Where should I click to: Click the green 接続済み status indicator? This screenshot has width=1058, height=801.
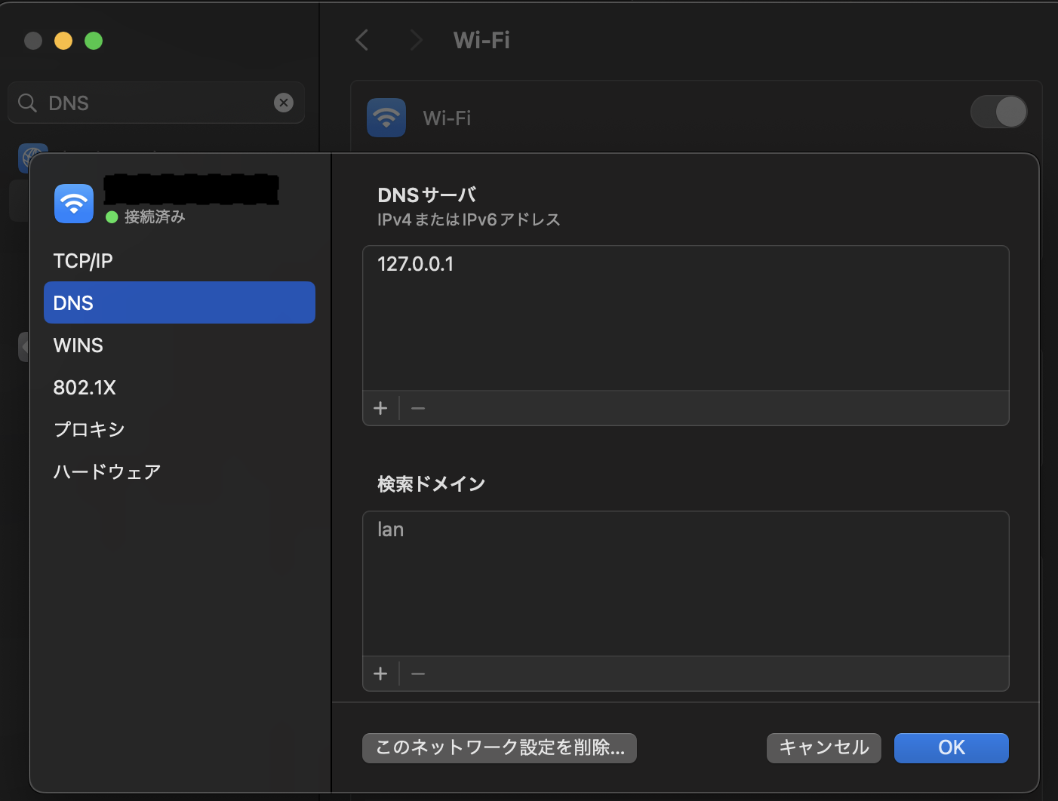pyautogui.click(x=112, y=216)
